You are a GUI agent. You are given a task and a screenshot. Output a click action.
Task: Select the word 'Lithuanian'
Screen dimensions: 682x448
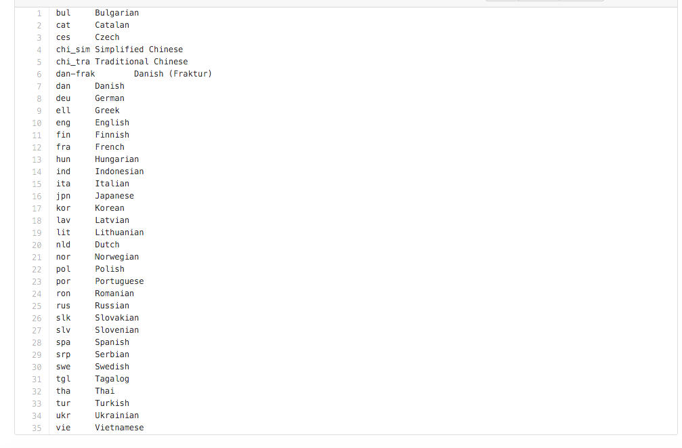tap(119, 232)
